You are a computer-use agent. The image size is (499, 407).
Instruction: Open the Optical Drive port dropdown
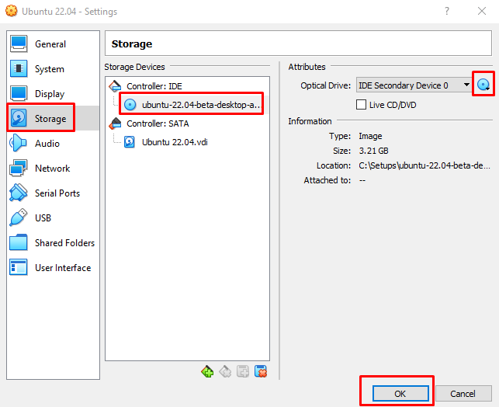414,85
